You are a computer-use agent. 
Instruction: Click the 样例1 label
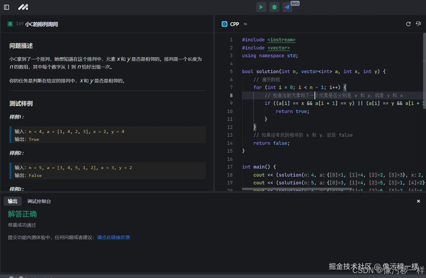tap(16, 117)
